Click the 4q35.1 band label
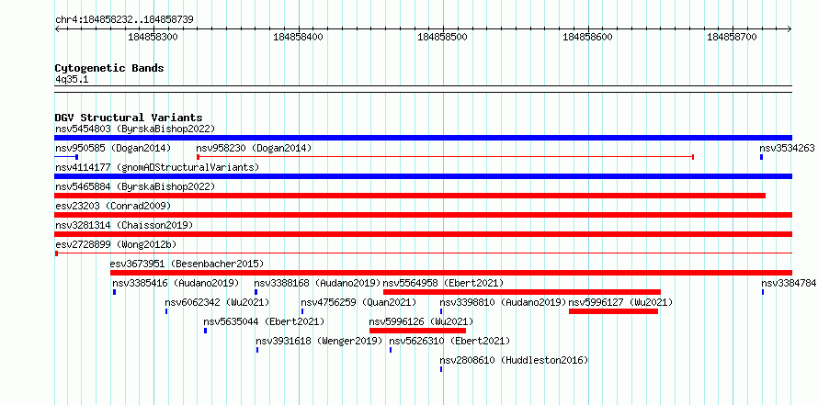 click(72, 79)
